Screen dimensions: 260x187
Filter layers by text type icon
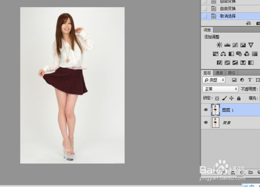[x=250, y=80]
